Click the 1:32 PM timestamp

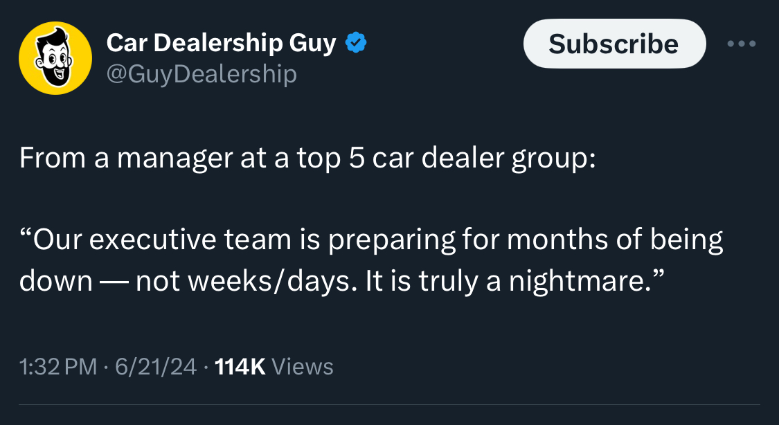pos(58,367)
